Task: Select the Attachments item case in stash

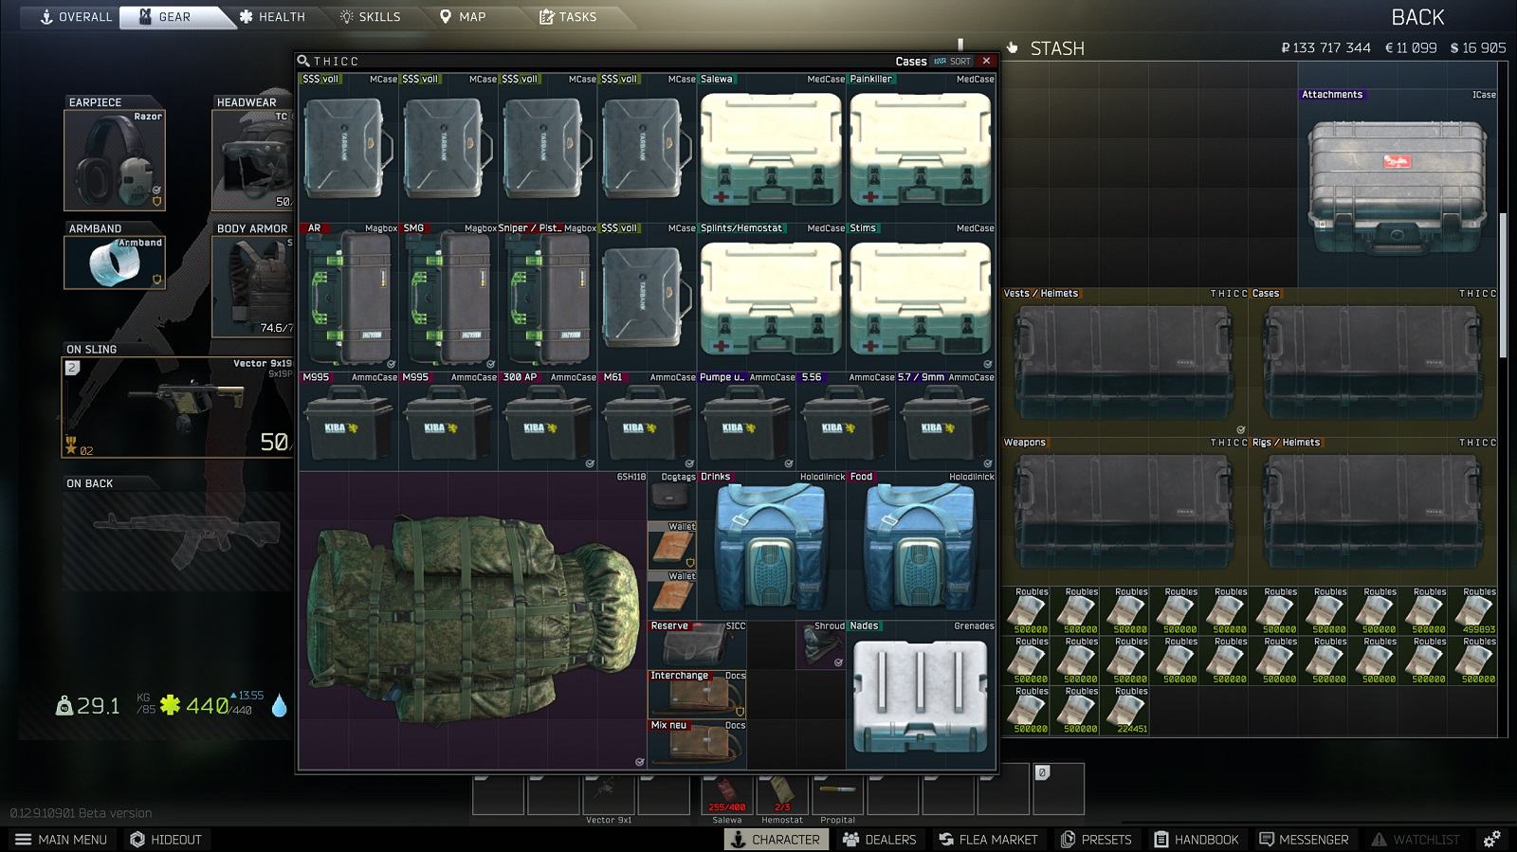Action: pos(1398,189)
